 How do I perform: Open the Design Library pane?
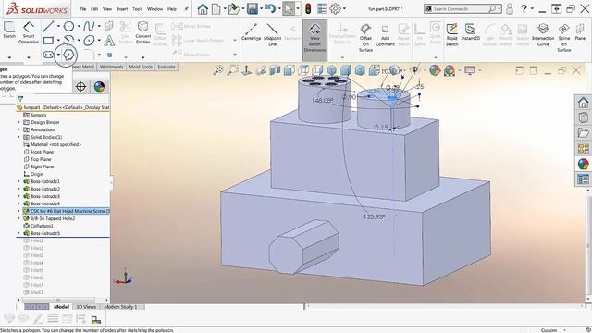(x=584, y=117)
